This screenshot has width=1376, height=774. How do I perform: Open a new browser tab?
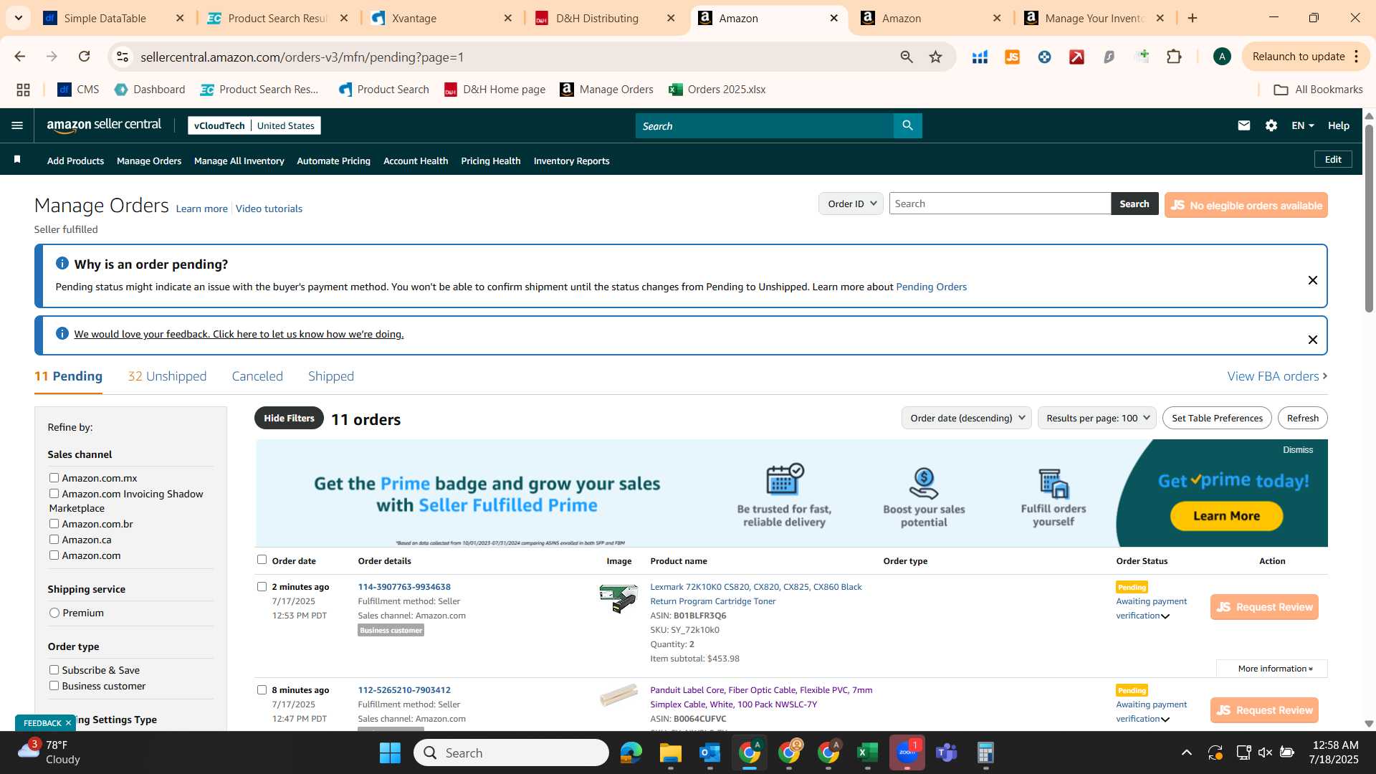click(1193, 18)
